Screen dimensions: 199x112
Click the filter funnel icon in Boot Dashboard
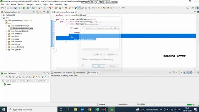click(39, 77)
